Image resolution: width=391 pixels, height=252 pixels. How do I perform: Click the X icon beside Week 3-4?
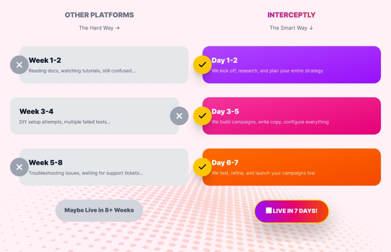[x=179, y=116]
